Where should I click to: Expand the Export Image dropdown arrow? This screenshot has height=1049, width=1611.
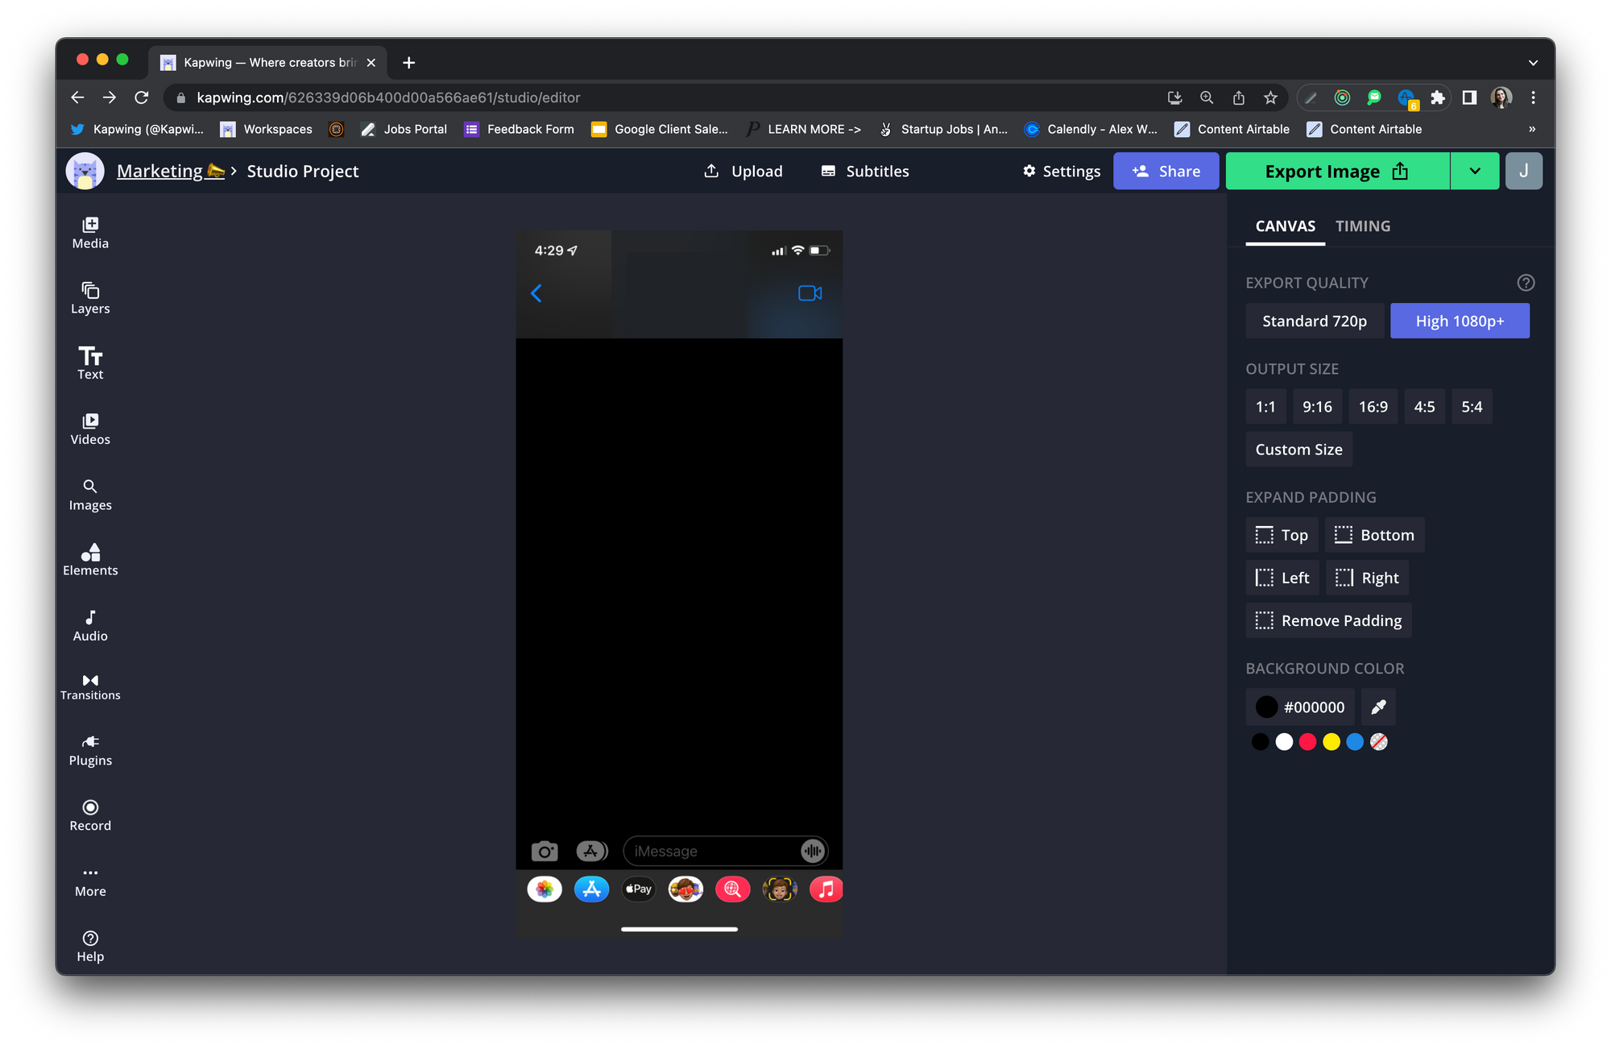1474,171
